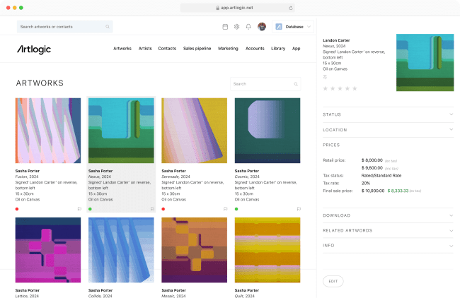This screenshot has height=298, width=460.
Task: Rate artwork with third star
Action: (340, 88)
